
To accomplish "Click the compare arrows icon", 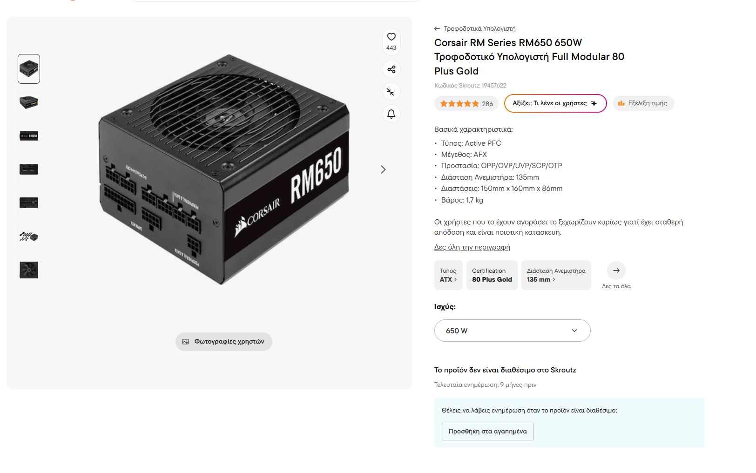I will coord(391,92).
